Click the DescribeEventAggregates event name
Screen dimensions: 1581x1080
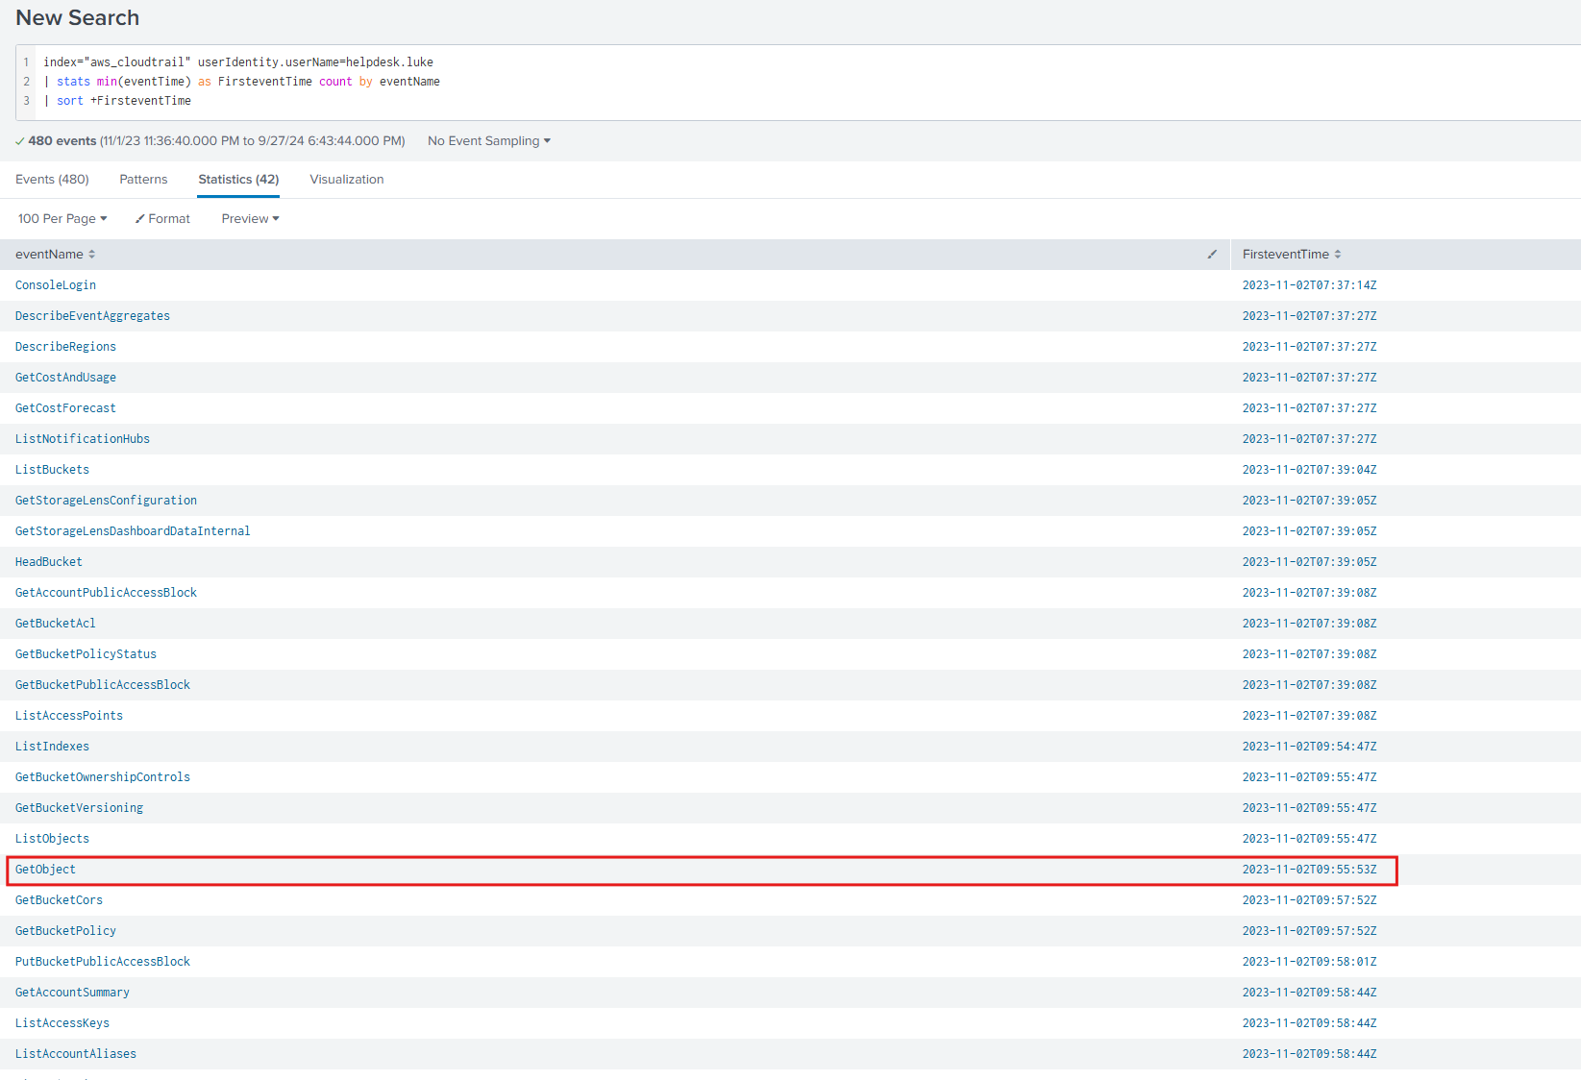coord(92,316)
